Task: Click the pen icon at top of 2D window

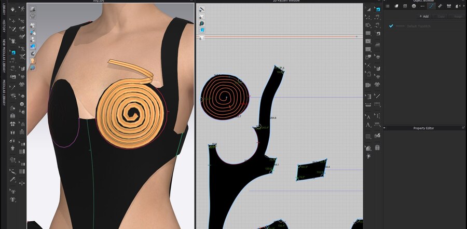Action: (x=202, y=9)
